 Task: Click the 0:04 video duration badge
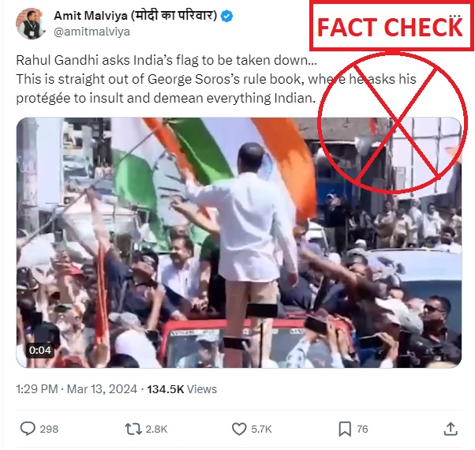[x=40, y=351]
